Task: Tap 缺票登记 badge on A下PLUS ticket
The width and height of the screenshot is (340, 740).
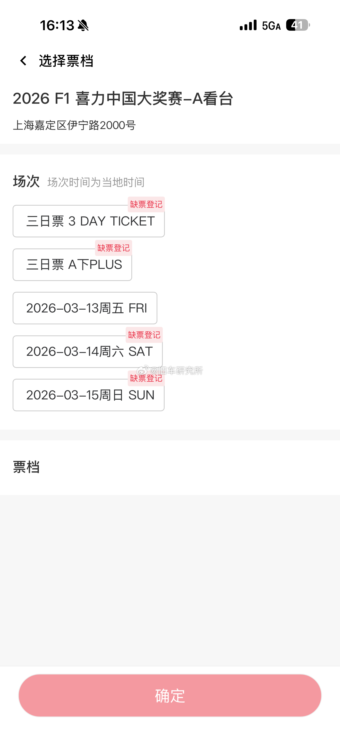Action: [114, 248]
